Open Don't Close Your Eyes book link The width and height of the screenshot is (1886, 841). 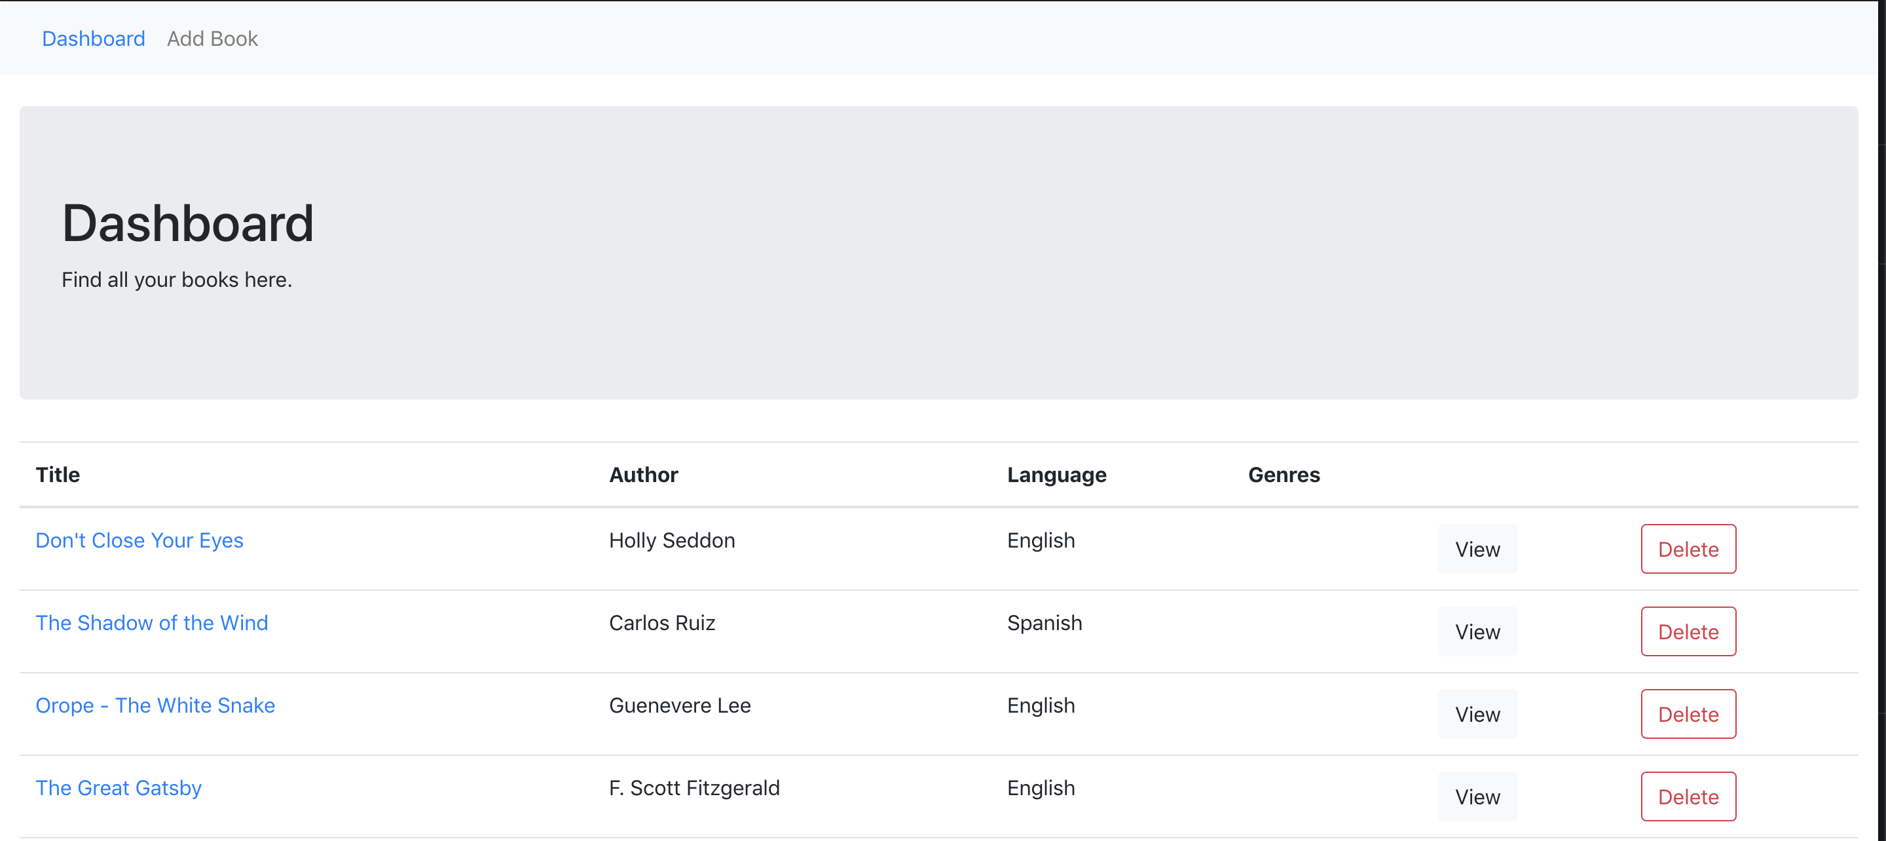139,540
